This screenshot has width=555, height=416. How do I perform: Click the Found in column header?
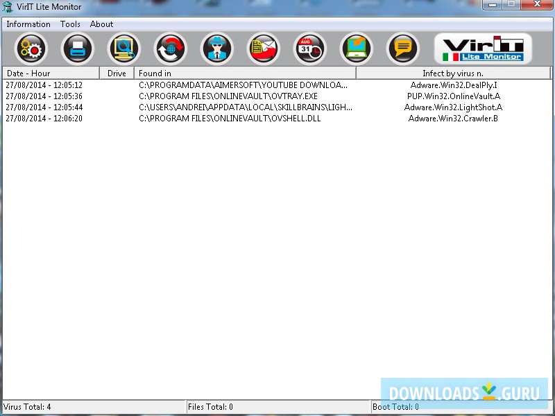click(245, 73)
